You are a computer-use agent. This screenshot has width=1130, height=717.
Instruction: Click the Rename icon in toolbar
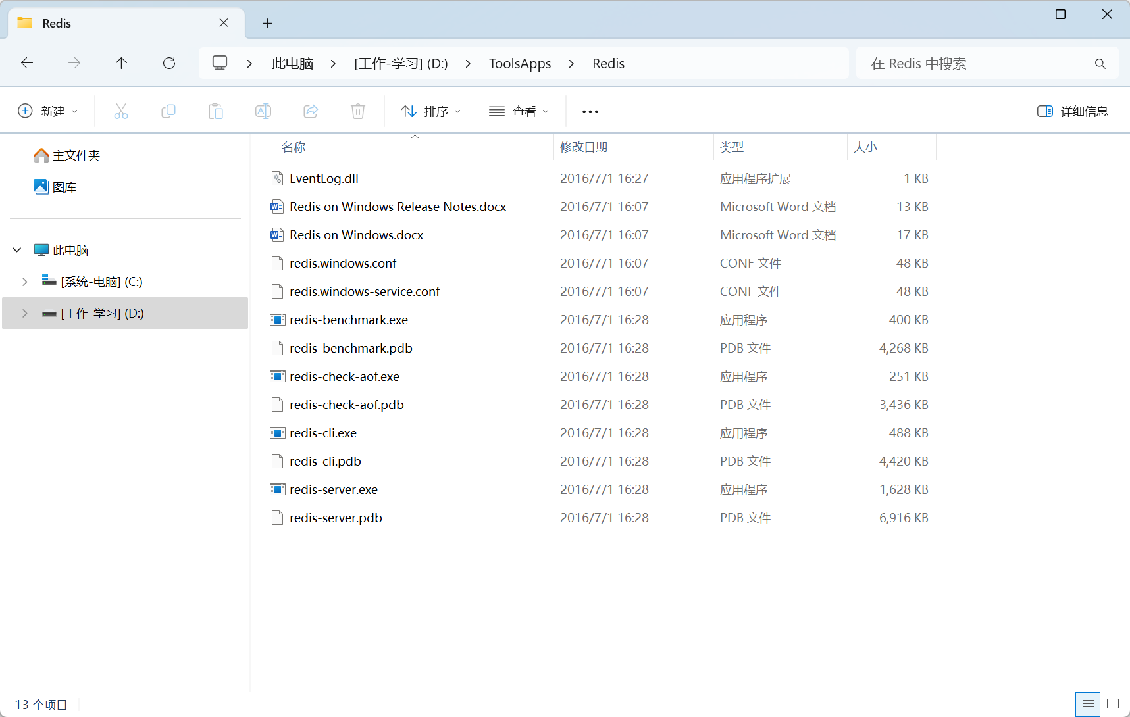pos(263,111)
